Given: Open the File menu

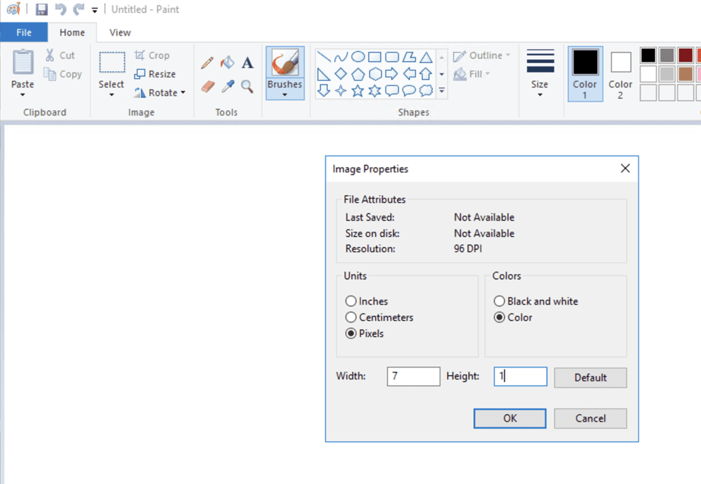Looking at the screenshot, I should (x=24, y=32).
